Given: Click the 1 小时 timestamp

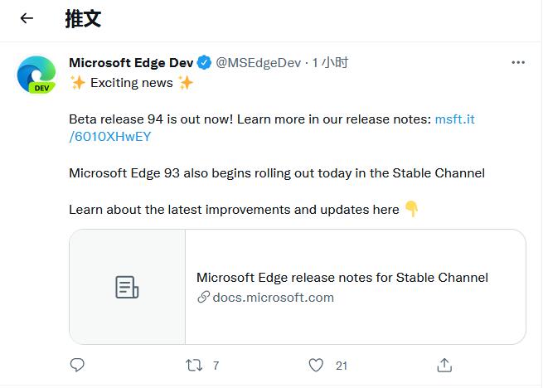Looking at the screenshot, I should [330, 63].
